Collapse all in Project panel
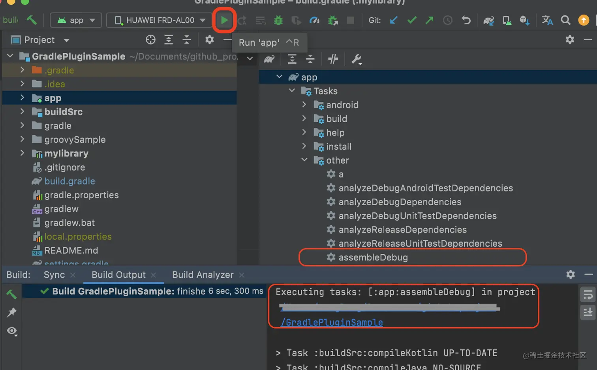Viewport: 597px width, 370px height. click(x=187, y=39)
